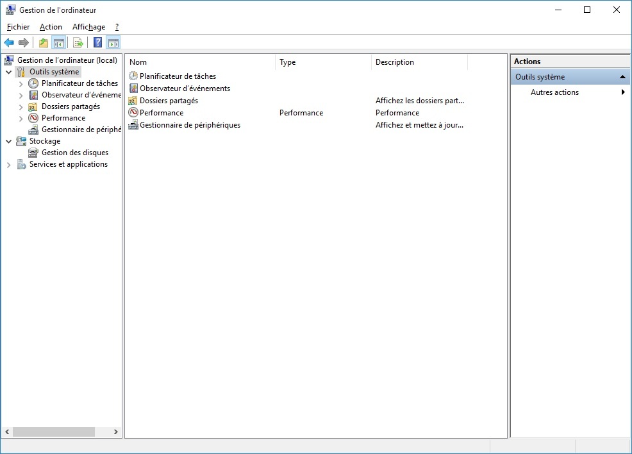Click 'Affichez et mettez à jour...' description cell
632x454 pixels.
coord(419,125)
